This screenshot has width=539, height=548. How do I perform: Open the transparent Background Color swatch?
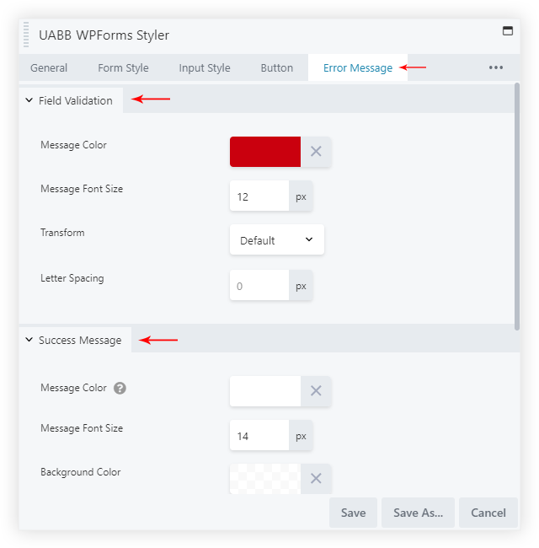click(x=265, y=478)
